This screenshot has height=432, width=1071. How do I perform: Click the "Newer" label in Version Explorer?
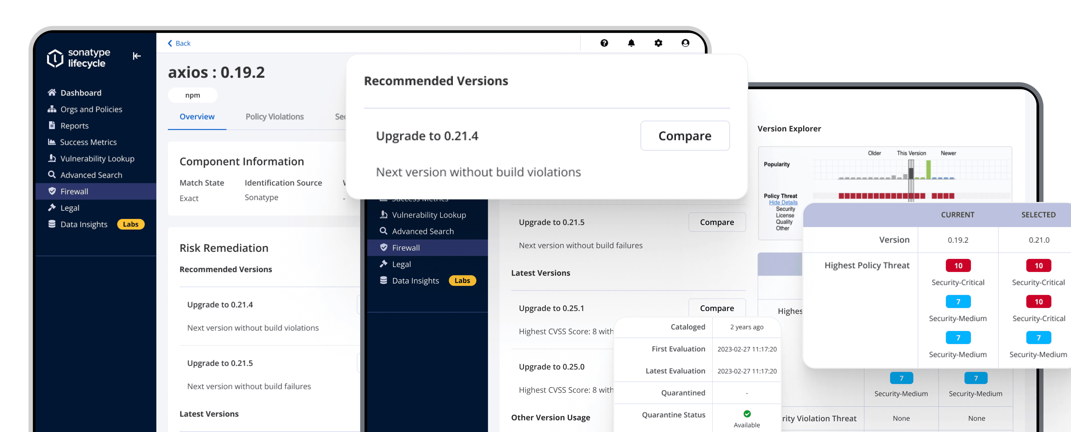tap(948, 153)
